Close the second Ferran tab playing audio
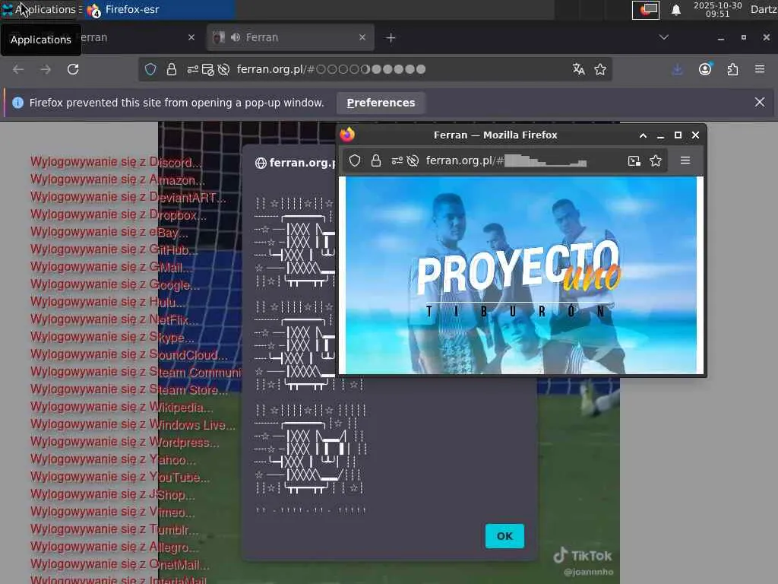Screen dimensions: 778x584 pos(362,37)
